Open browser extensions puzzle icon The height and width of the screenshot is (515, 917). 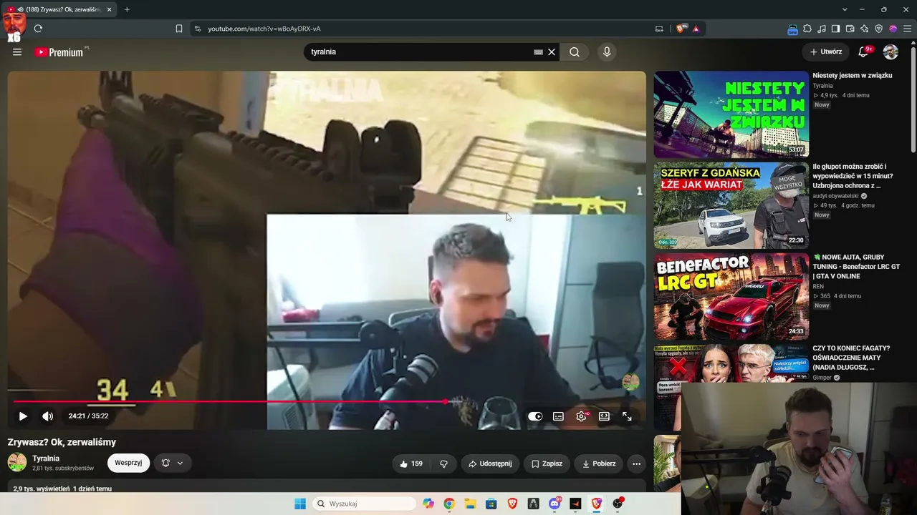tap(807, 29)
